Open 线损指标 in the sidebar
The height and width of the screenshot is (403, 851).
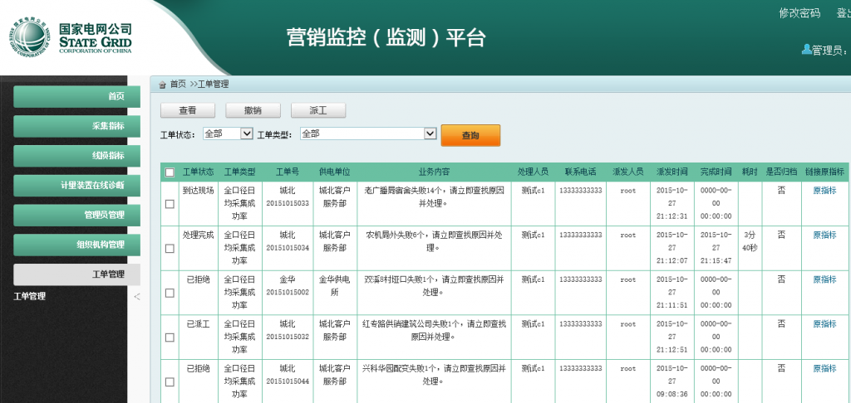(x=76, y=156)
